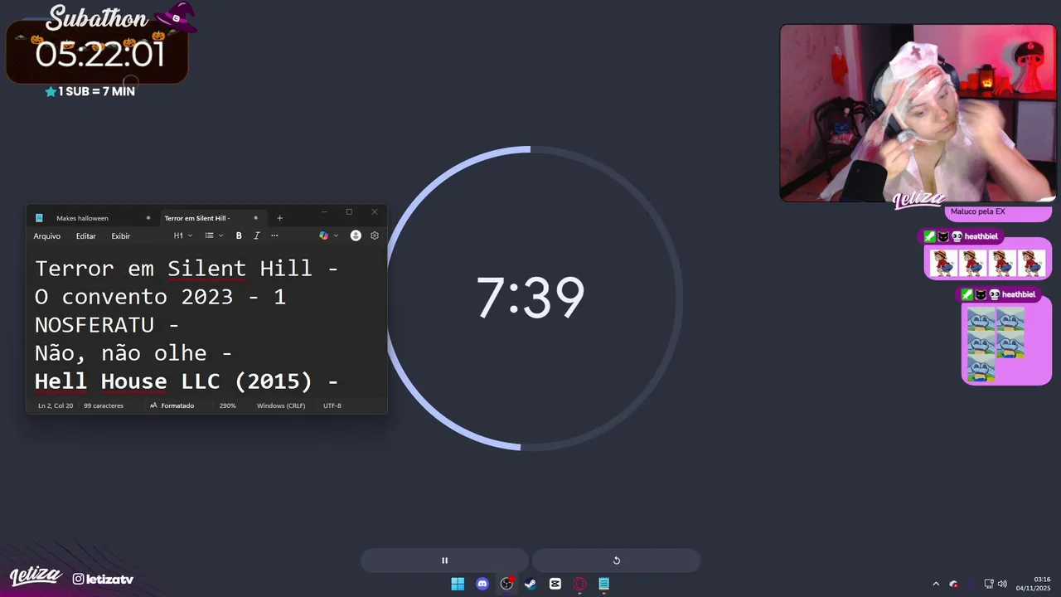Open more formatting options ellipsis
The image size is (1061, 597).
point(274,236)
